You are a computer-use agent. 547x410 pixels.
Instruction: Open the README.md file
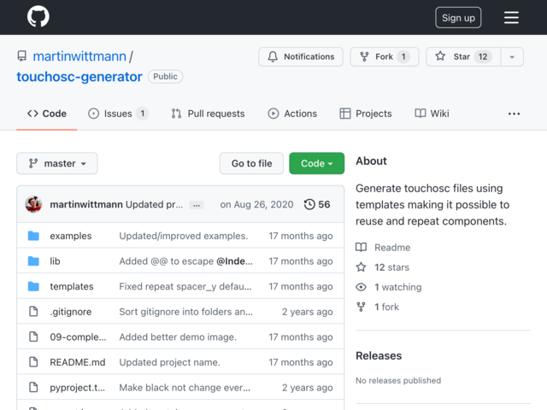coord(78,362)
